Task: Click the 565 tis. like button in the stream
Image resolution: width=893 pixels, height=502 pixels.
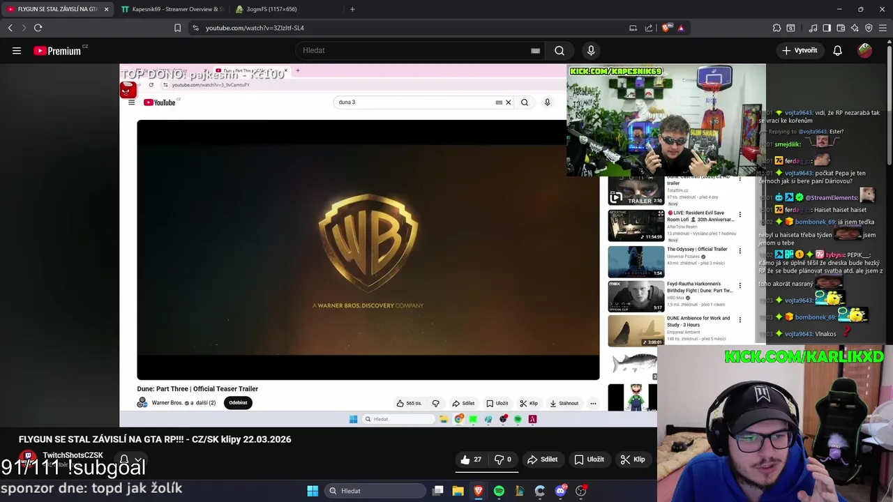Action: coord(409,403)
